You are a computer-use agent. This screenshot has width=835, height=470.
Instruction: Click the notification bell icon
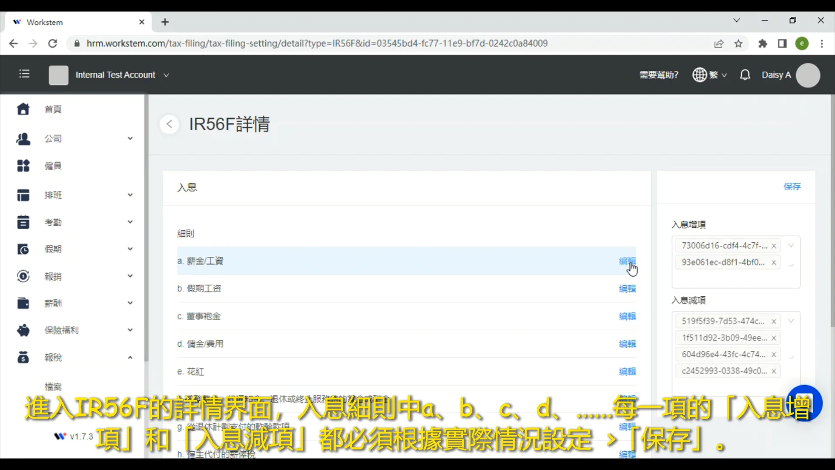click(745, 75)
